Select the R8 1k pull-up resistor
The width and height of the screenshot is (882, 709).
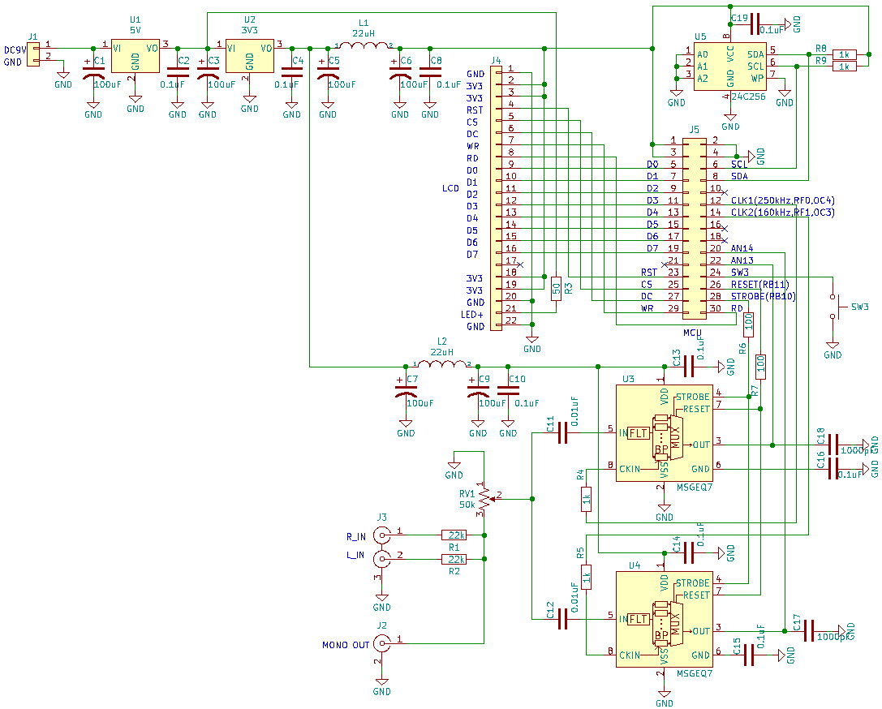tap(844, 54)
